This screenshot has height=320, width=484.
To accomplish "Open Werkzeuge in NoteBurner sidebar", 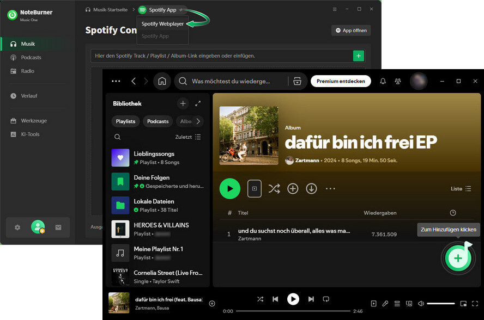I will (x=34, y=120).
